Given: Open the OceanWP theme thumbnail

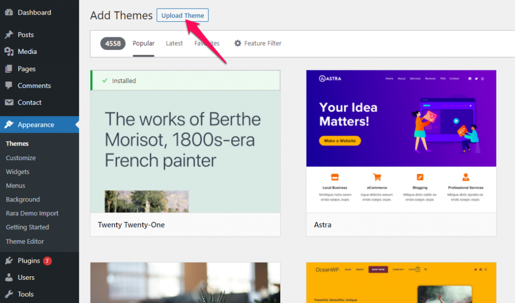Looking at the screenshot, I should pyautogui.click(x=401, y=283).
